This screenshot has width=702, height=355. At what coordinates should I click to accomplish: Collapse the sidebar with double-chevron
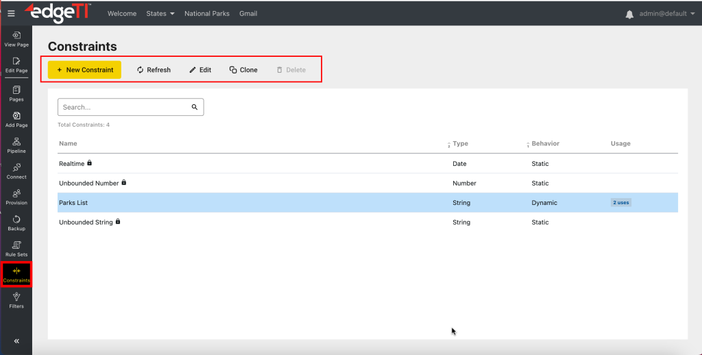tap(16, 341)
